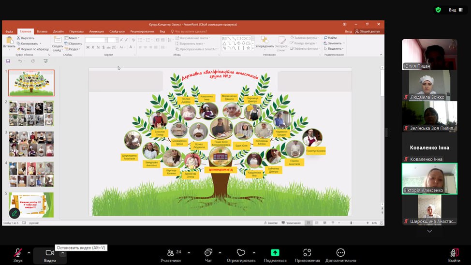
Task: Open the Участники participants panel
Action: pos(170,253)
